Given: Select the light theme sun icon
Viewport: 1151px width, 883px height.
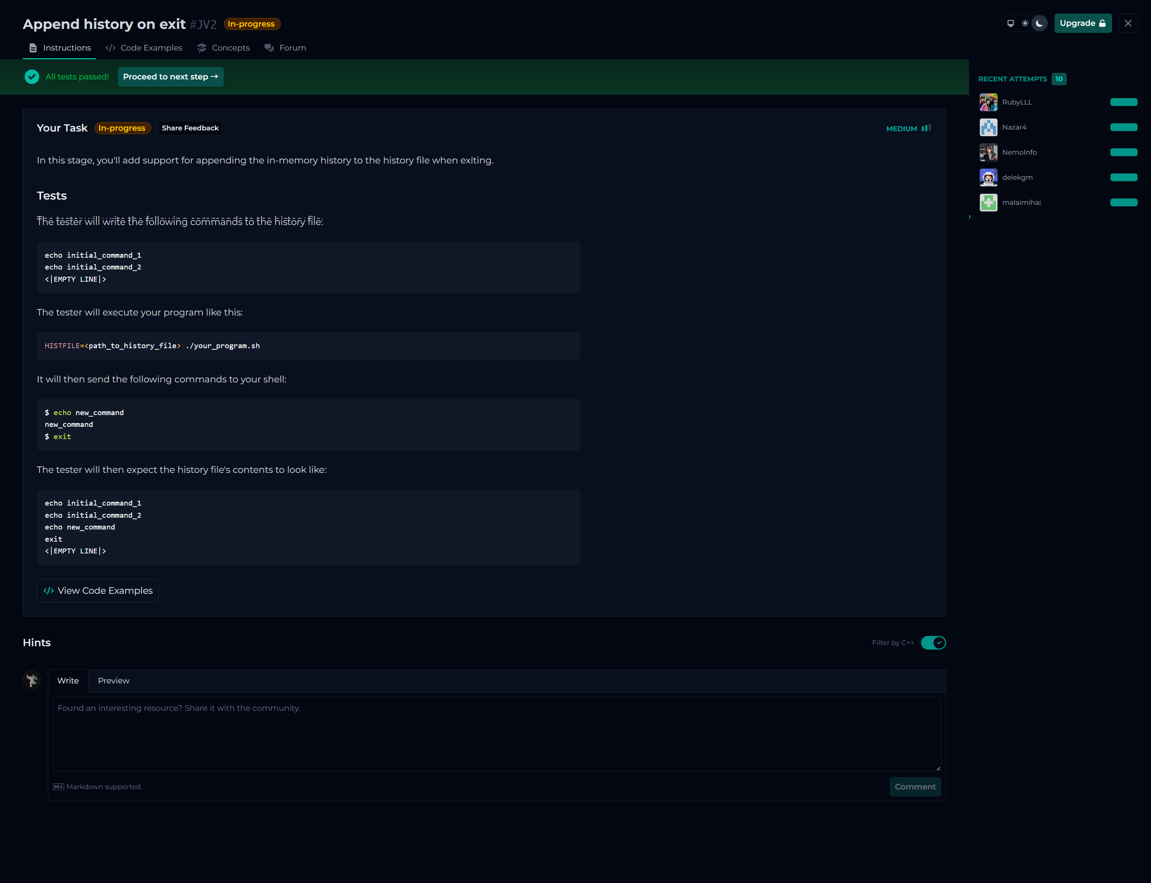Looking at the screenshot, I should tap(1025, 23).
